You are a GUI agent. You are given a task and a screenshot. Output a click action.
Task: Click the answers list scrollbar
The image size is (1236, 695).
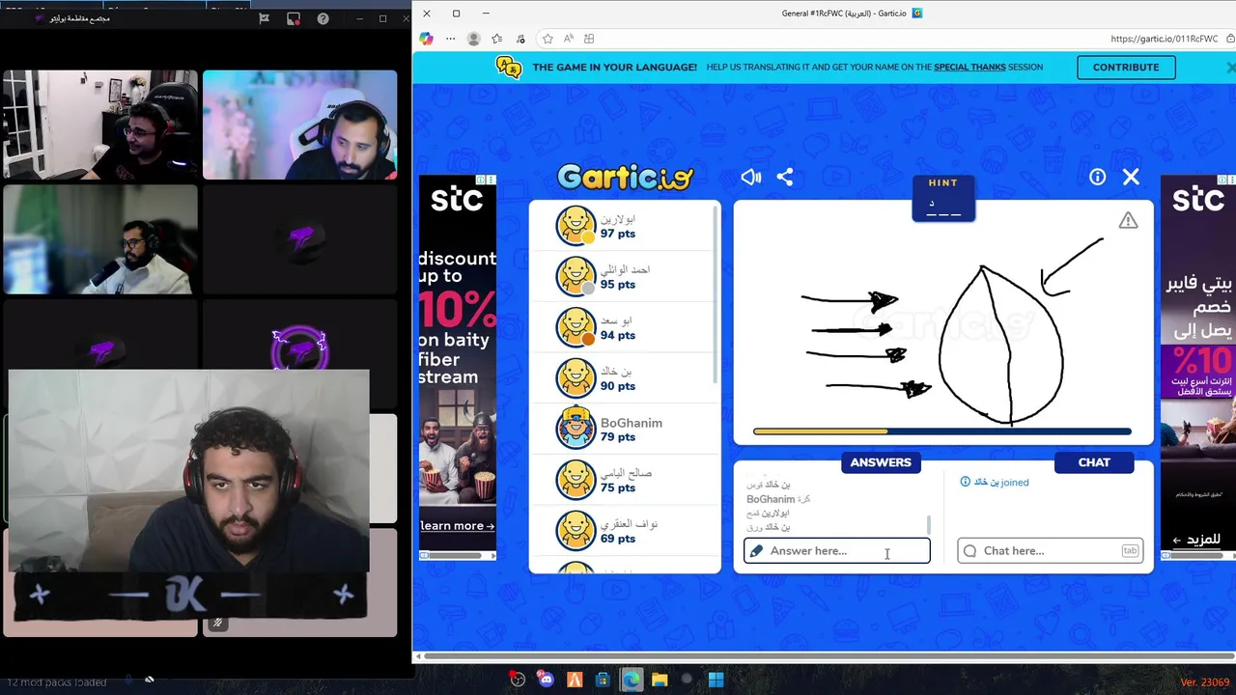pos(928,524)
